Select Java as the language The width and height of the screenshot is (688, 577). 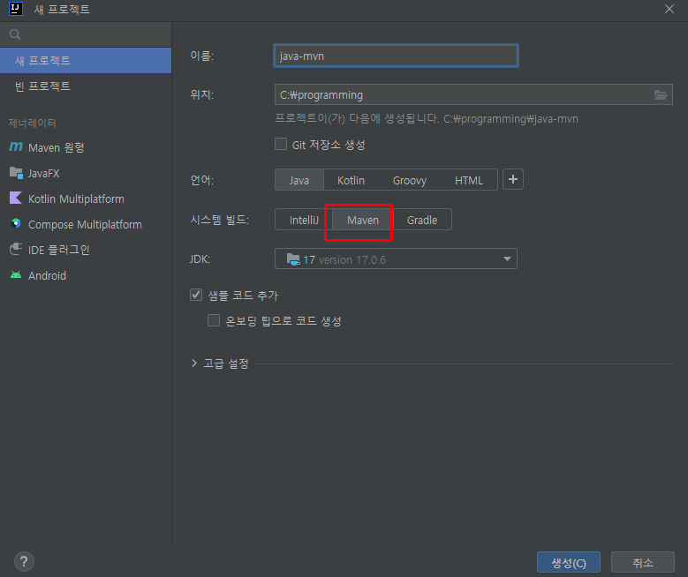pyautogui.click(x=299, y=180)
